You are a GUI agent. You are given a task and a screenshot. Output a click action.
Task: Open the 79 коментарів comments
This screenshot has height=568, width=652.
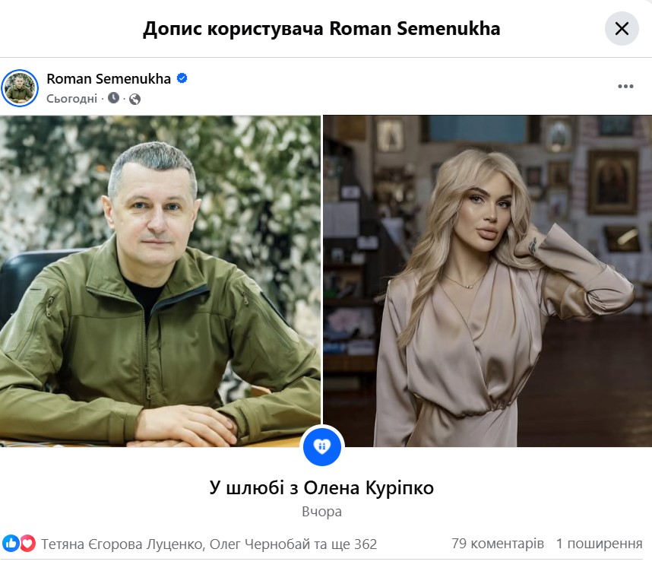(498, 543)
